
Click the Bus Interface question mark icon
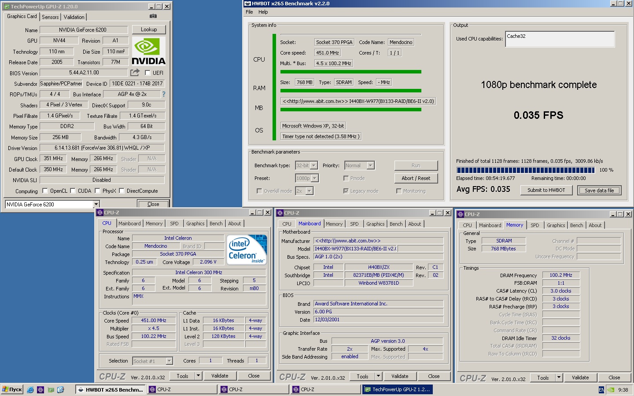[x=164, y=94]
